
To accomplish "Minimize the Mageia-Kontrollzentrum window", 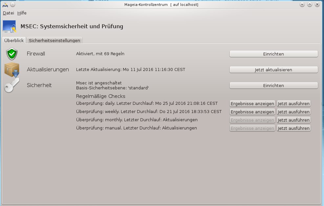I will pyautogui.click(x=302, y=5).
